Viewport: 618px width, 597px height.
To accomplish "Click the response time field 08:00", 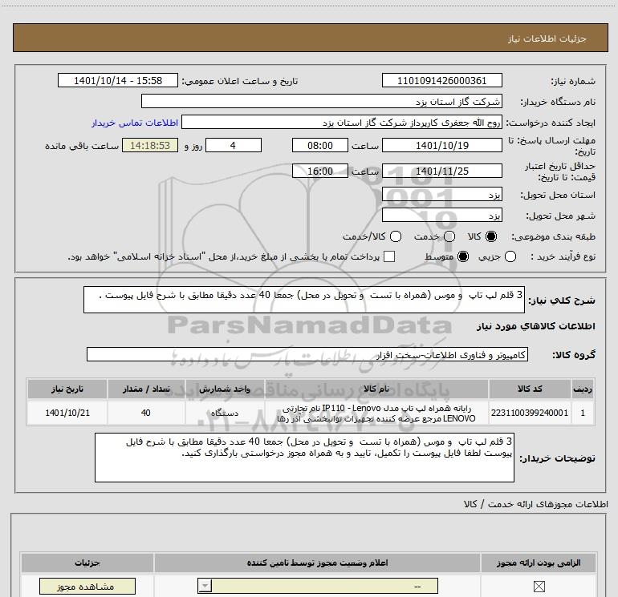I will click(x=320, y=146).
